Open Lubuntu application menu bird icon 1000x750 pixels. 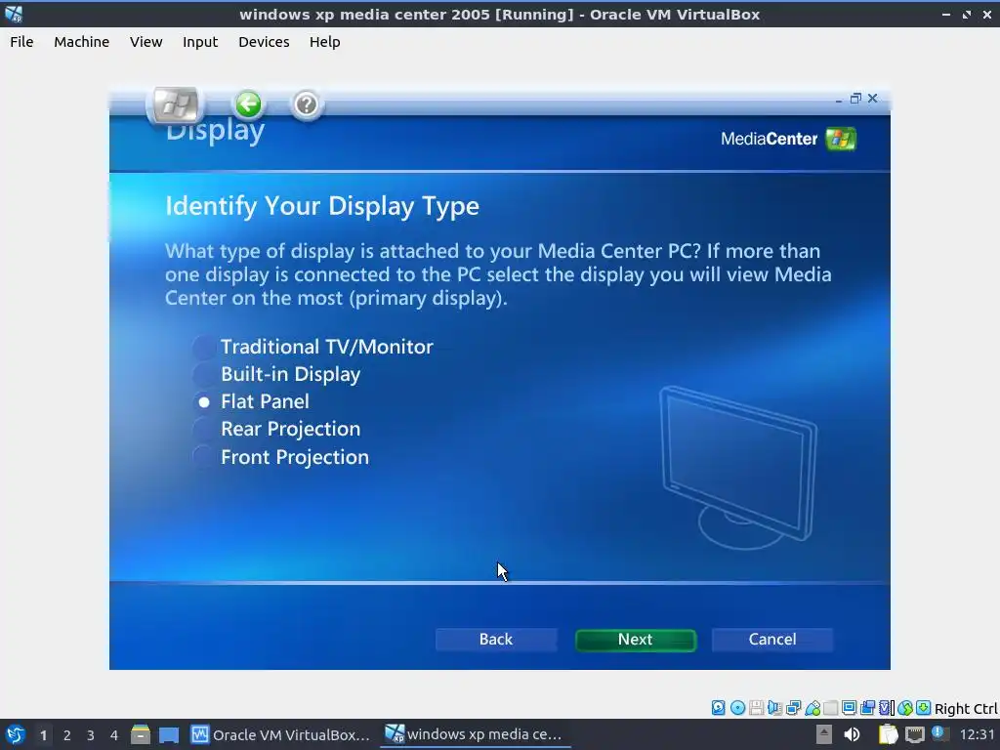tap(15, 734)
